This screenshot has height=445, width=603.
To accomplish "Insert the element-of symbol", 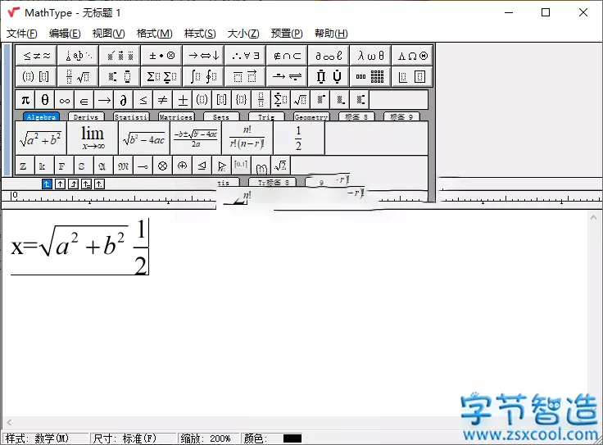I will click(84, 100).
